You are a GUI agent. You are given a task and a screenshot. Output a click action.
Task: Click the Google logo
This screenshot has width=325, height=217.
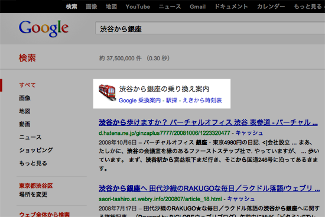pyautogui.click(x=44, y=28)
